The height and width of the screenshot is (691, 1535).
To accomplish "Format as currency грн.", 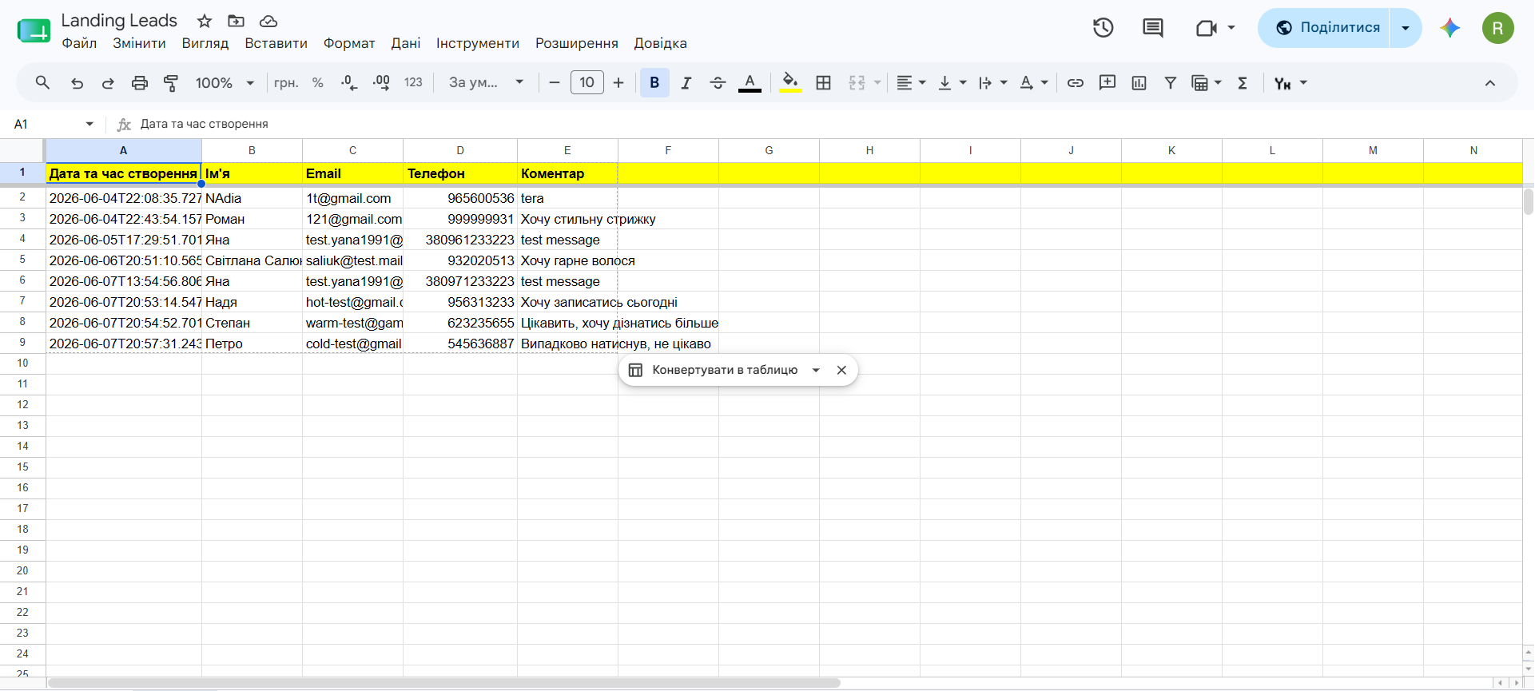I will [286, 82].
